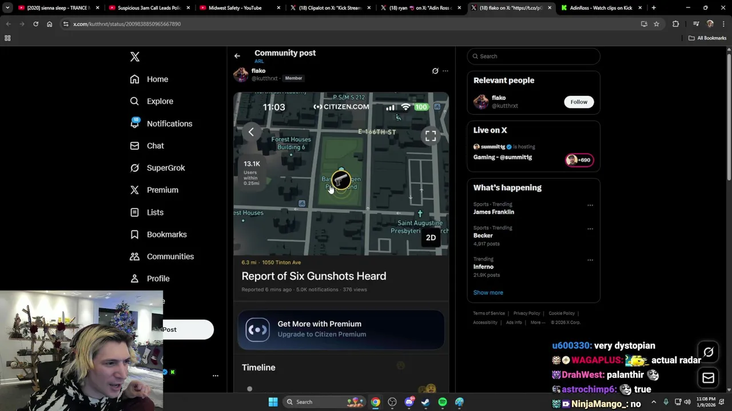Image resolution: width=732 pixels, height=411 pixels.
Task: Open the OBS icon in the taskbar
Action: click(392, 402)
